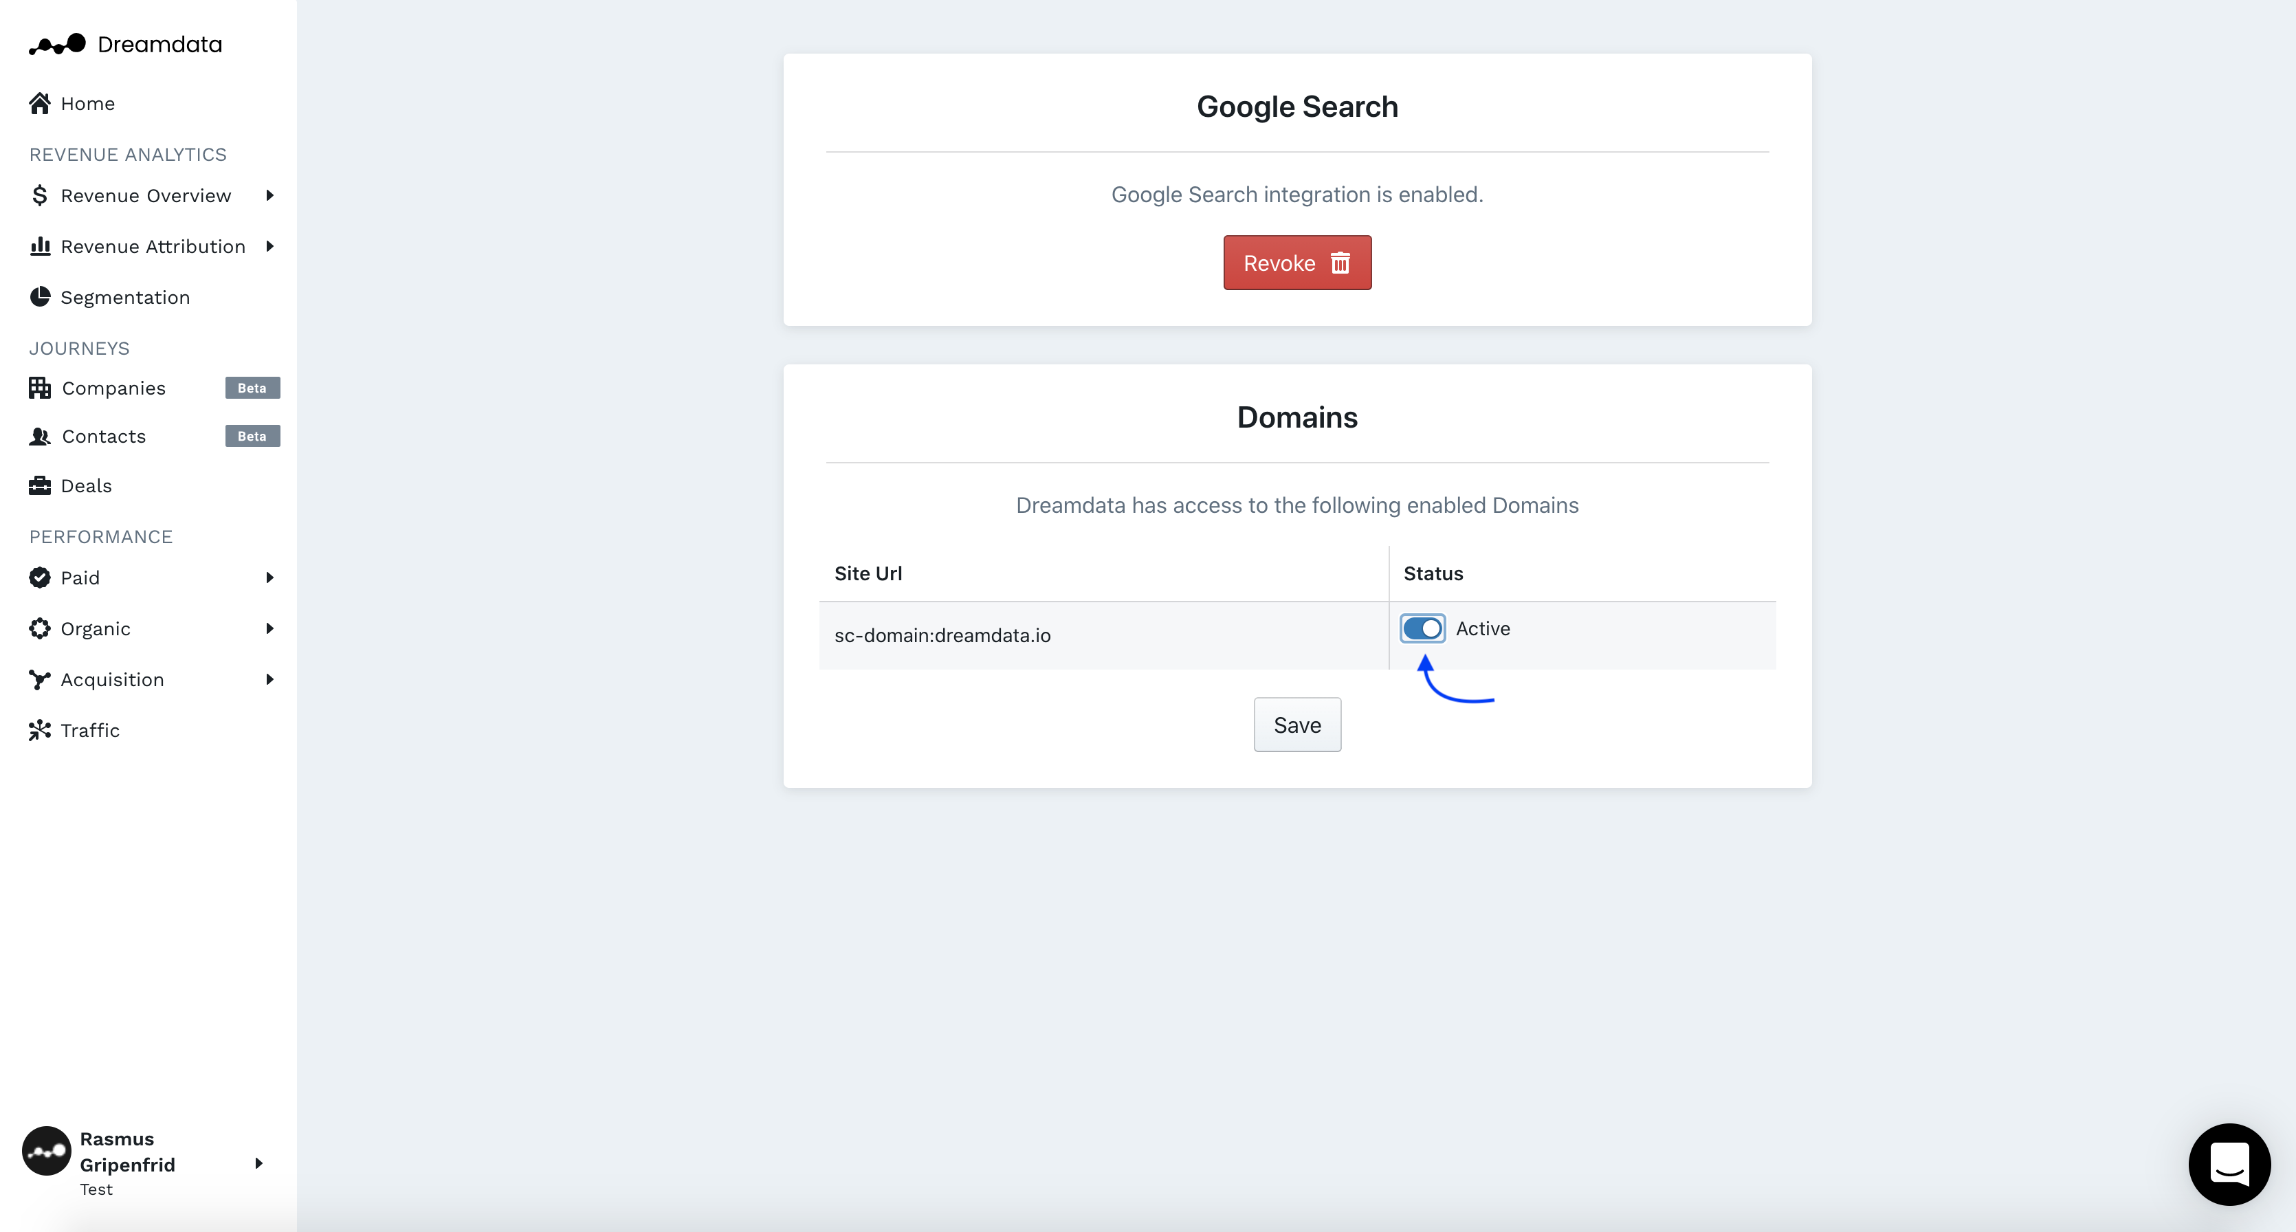
Task: Click the Google Search integration is enabled text
Action: [1297, 195]
